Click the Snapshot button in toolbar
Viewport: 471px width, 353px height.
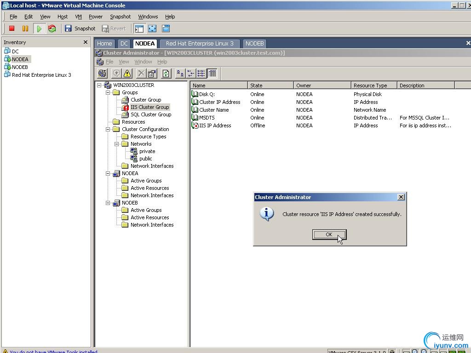[x=80, y=28]
